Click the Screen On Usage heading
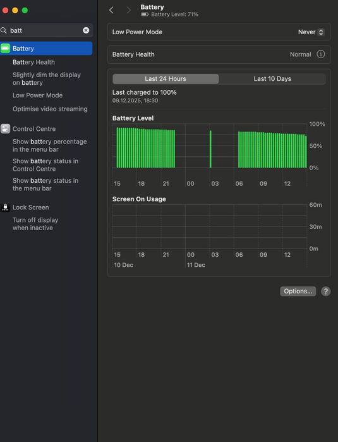Viewport: 338px width, 442px height. (139, 199)
